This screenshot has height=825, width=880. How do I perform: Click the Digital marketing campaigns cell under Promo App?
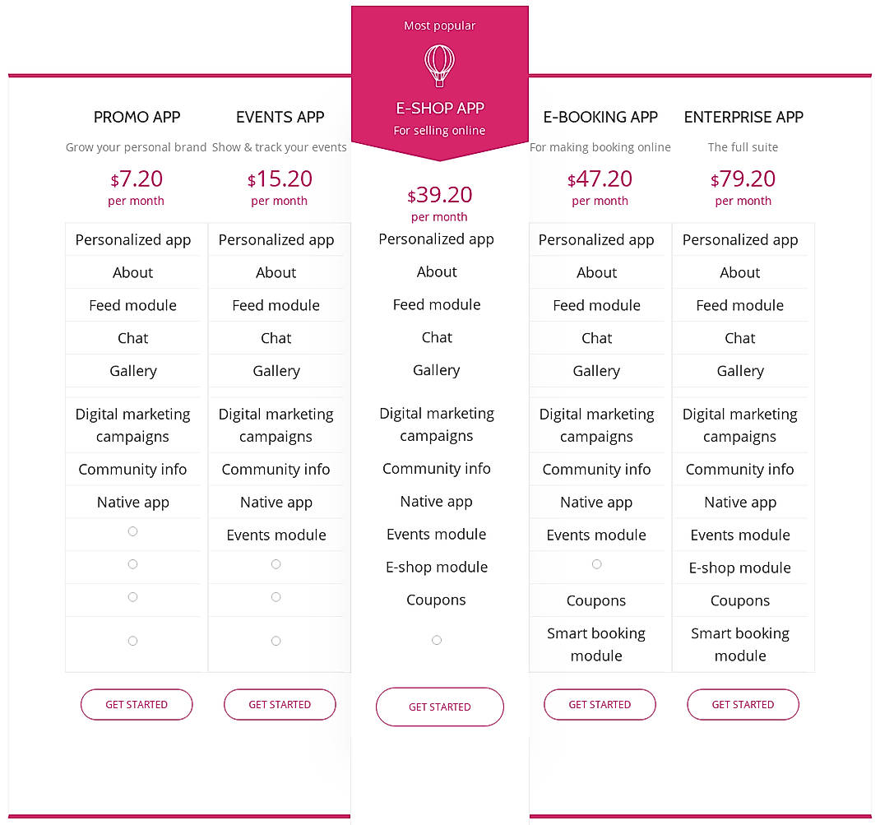(132, 424)
